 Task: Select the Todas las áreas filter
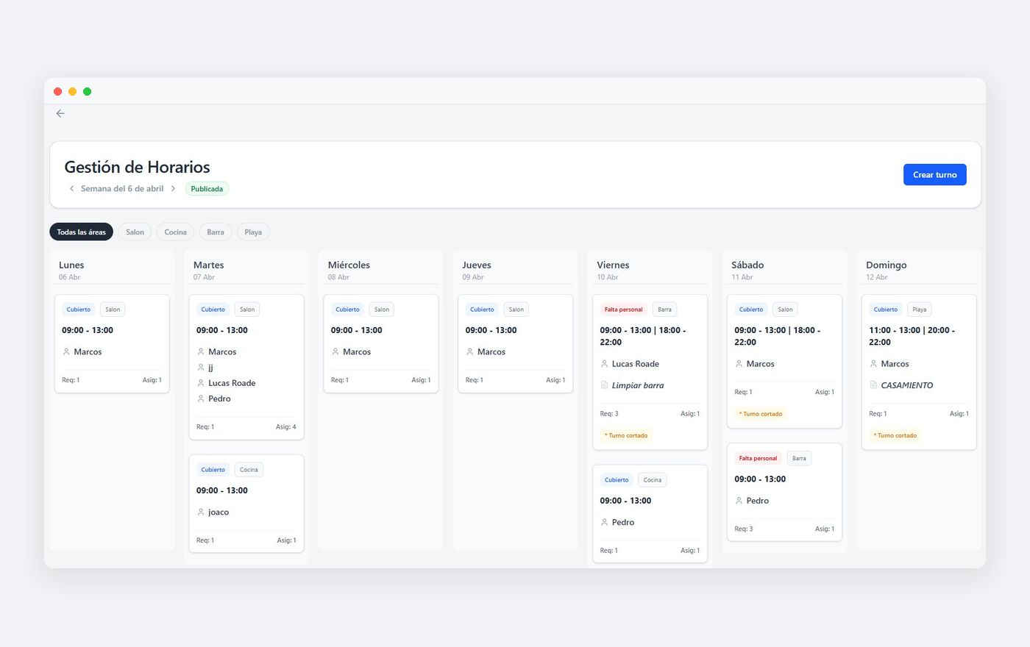pos(82,232)
